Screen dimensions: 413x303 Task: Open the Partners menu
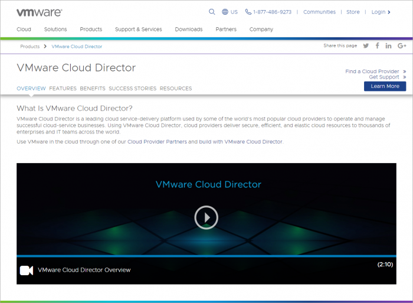tap(226, 30)
